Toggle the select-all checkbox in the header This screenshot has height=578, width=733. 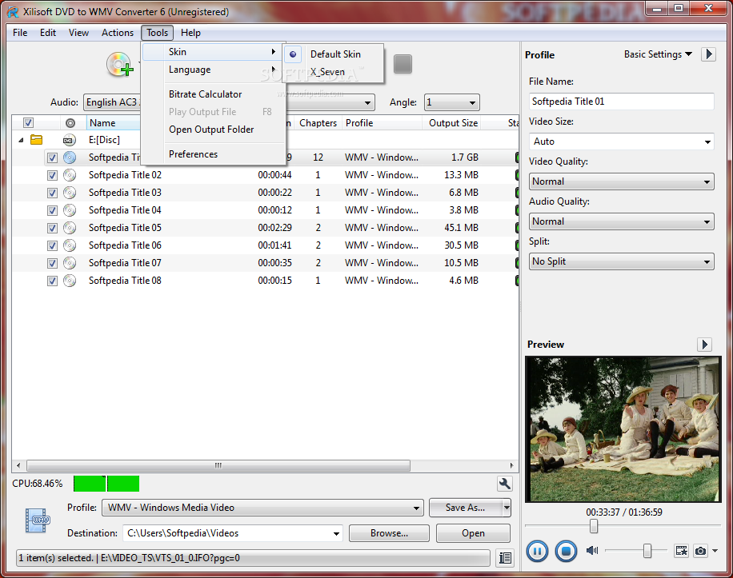coord(29,123)
